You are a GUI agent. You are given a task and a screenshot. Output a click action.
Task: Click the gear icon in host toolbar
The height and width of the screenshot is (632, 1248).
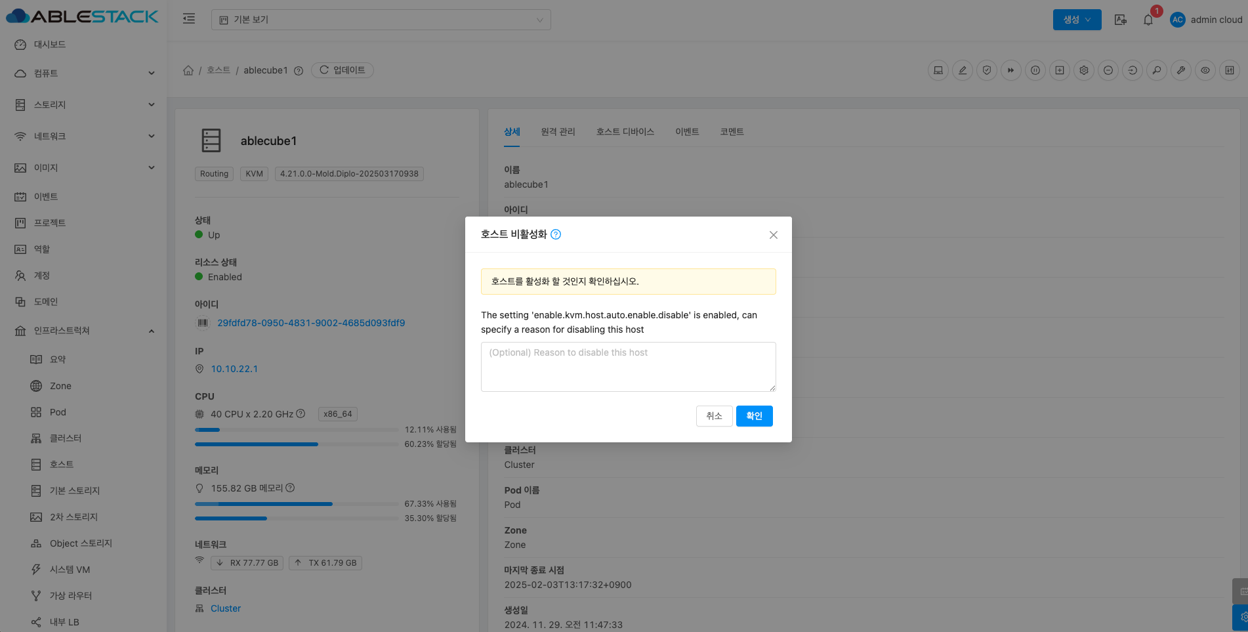click(x=1083, y=70)
